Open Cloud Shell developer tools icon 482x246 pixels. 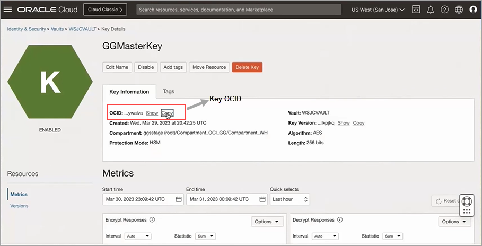[x=416, y=10]
